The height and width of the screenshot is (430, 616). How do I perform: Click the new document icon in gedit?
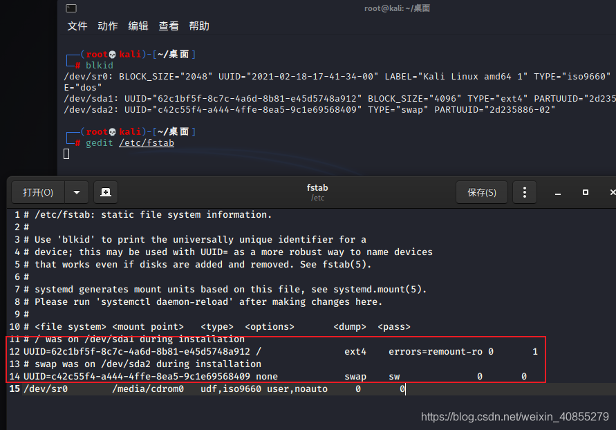tap(106, 192)
